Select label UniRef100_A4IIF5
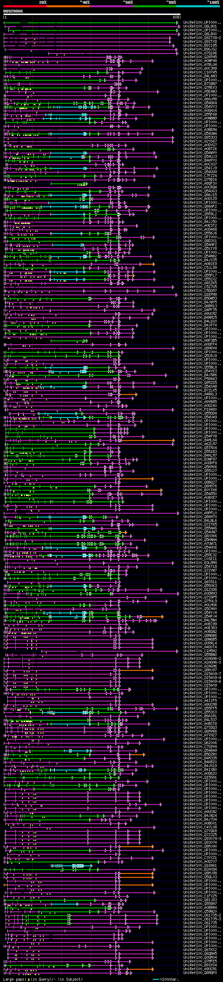Image resolution: width=223 pixels, height=982 pixels. click(200, 701)
